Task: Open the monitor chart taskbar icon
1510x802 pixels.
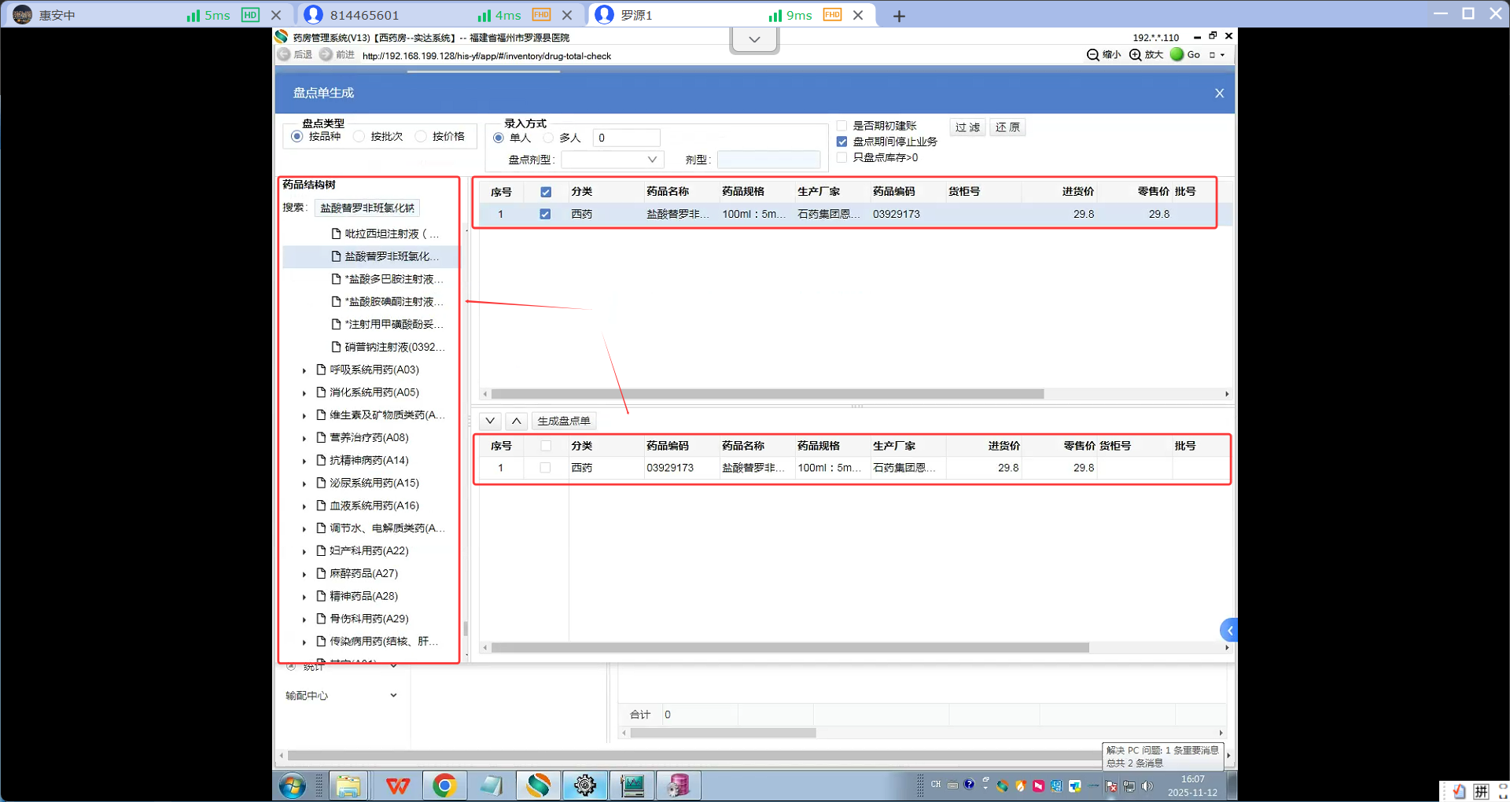Action: (x=632, y=785)
